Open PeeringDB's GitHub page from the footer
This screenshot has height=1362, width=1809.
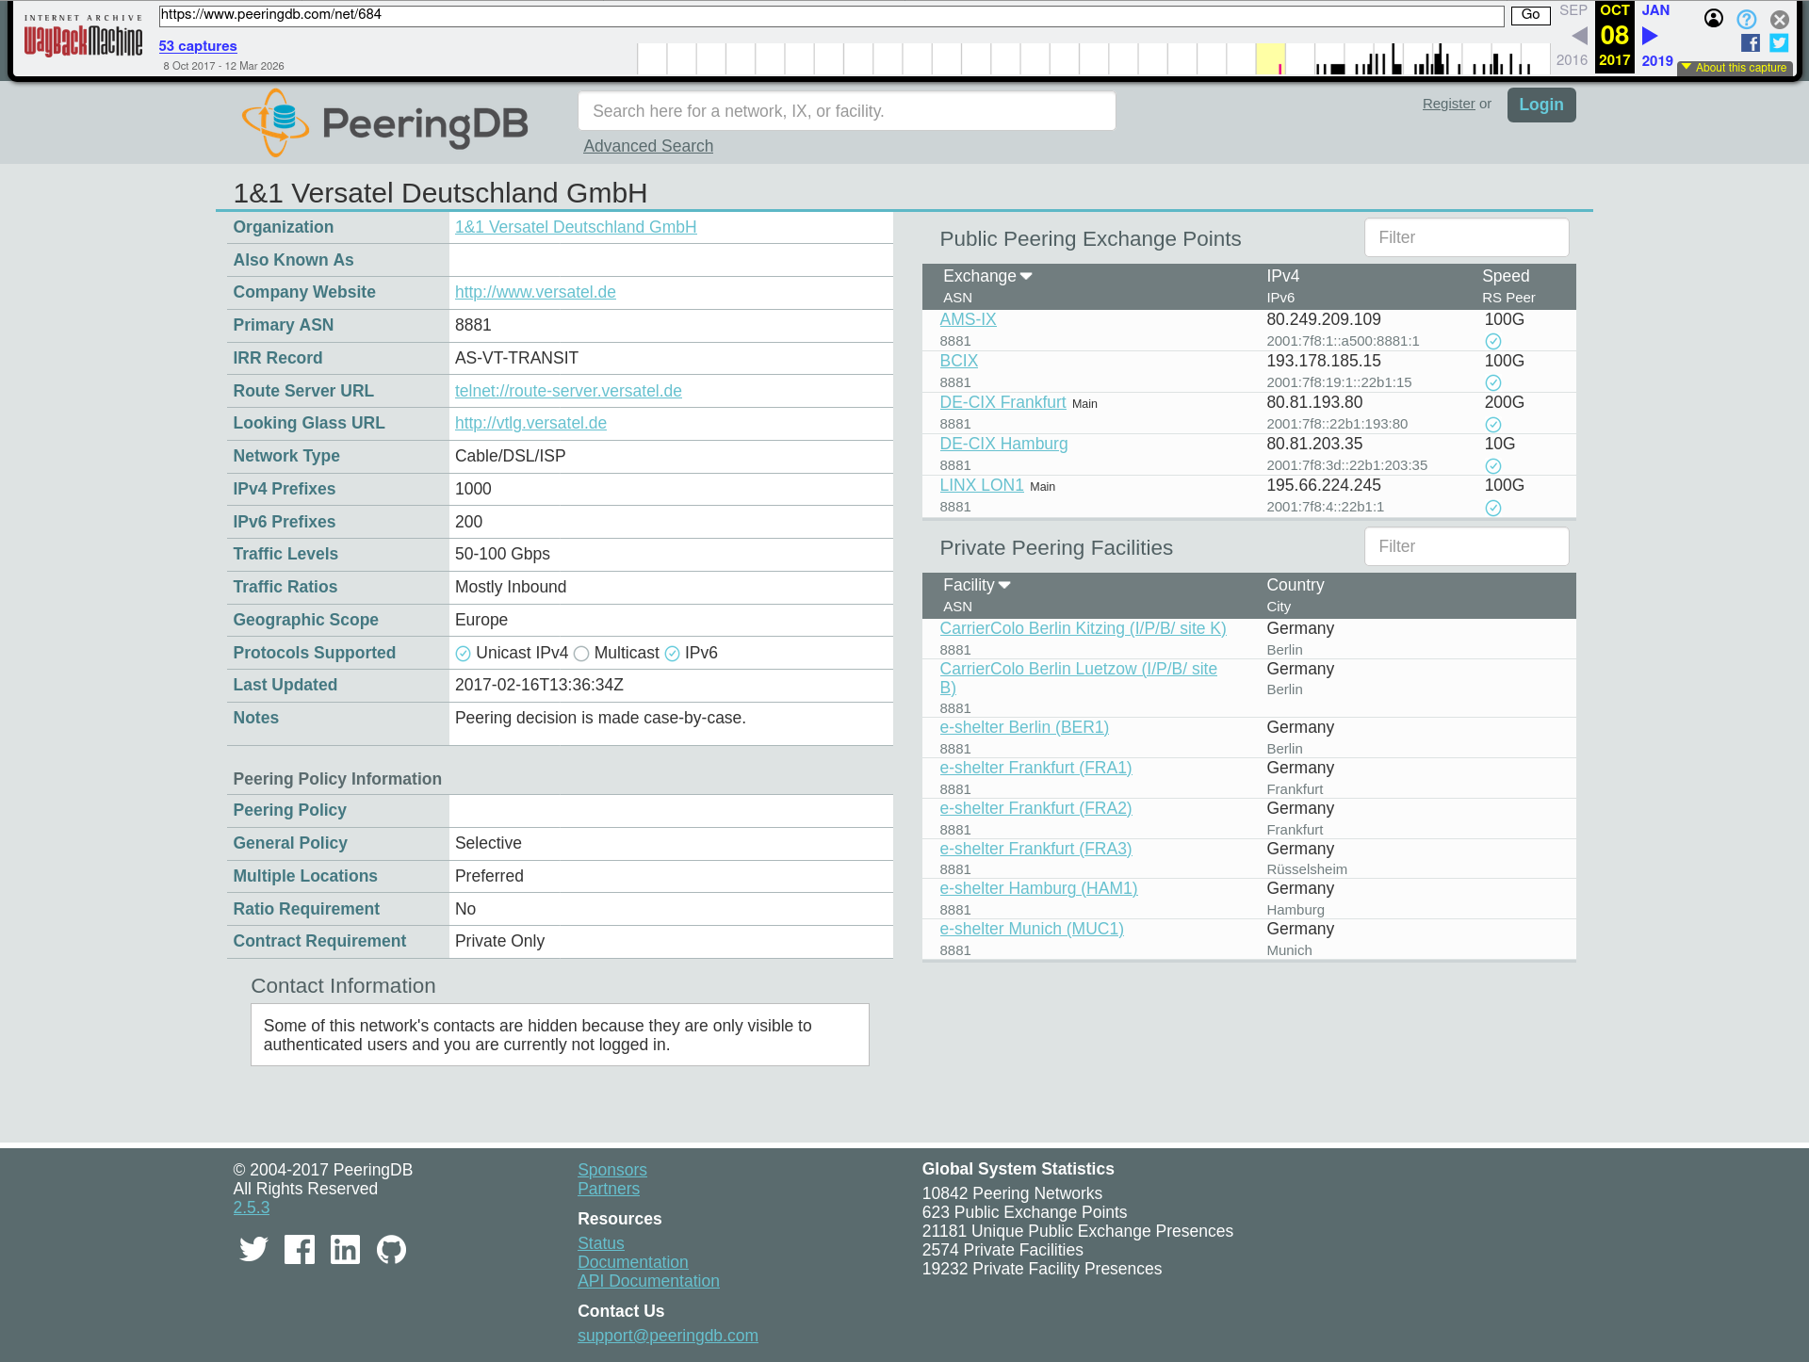pos(392,1249)
